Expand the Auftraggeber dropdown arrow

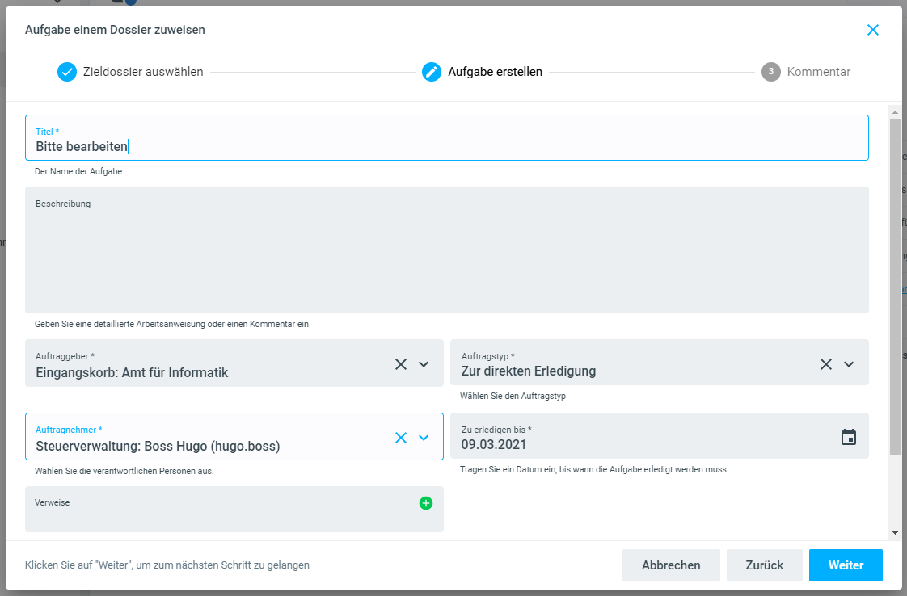(424, 364)
